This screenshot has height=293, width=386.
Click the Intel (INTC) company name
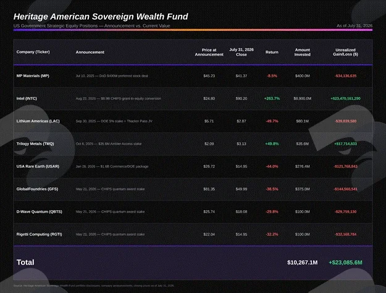(x=27, y=98)
